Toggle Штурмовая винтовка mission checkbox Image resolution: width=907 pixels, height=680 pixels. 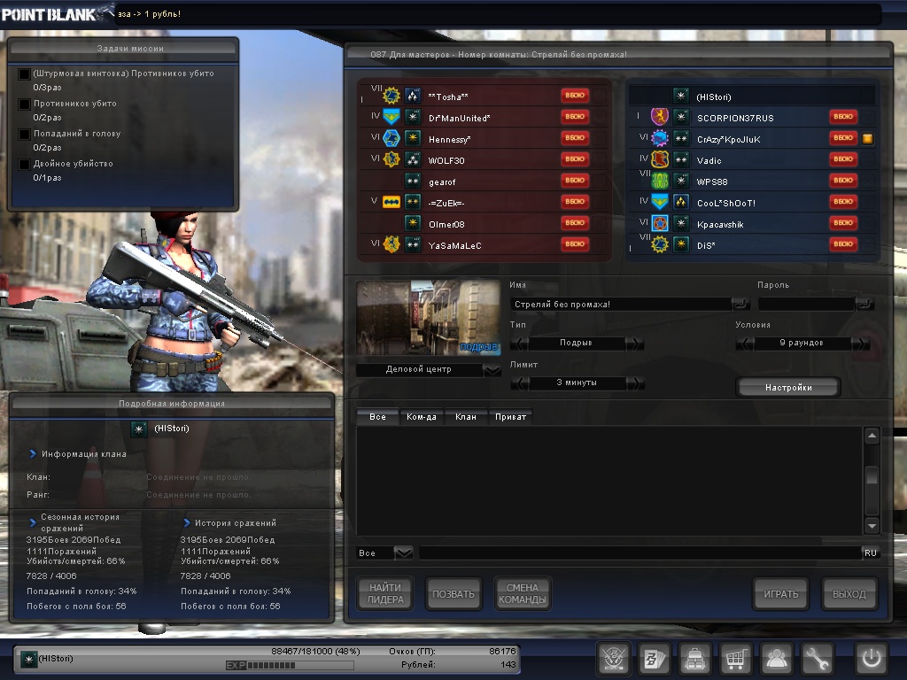[24, 74]
